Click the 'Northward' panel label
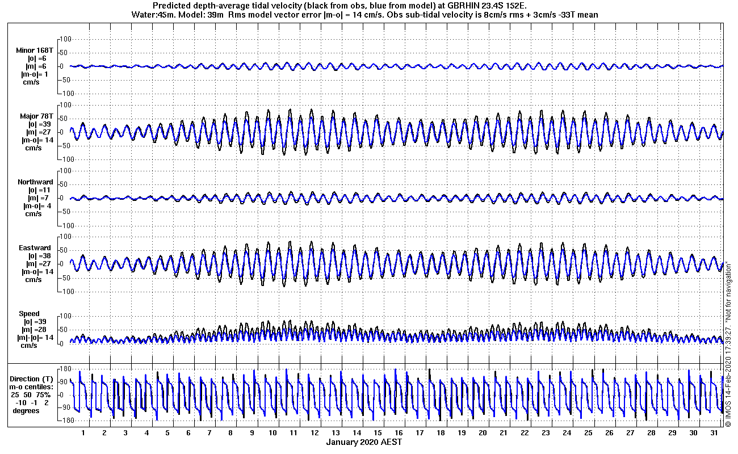 point(35,182)
